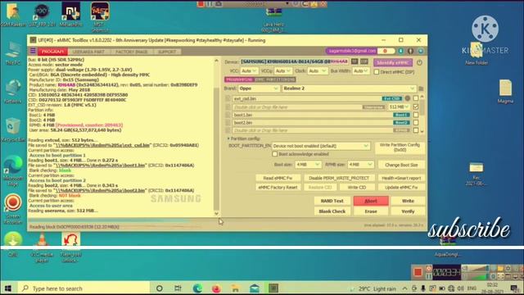Click the dark round icon in header
This screenshot has height=295, width=524.
(x=410, y=51)
